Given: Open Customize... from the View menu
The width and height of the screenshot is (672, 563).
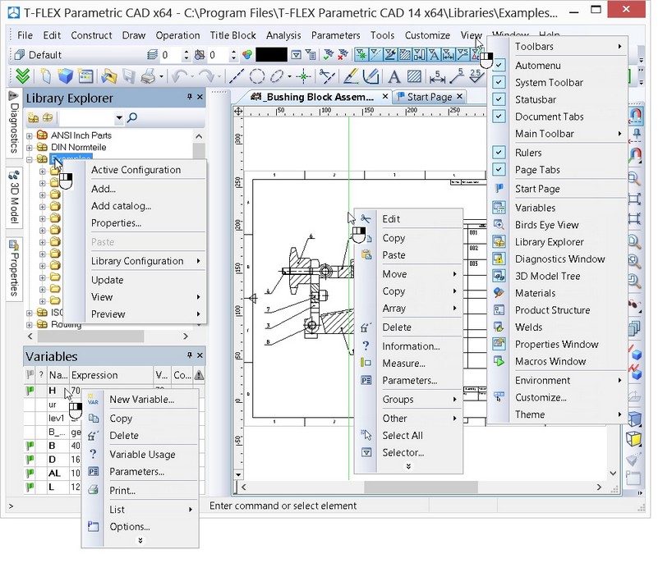Looking at the screenshot, I should coord(541,397).
